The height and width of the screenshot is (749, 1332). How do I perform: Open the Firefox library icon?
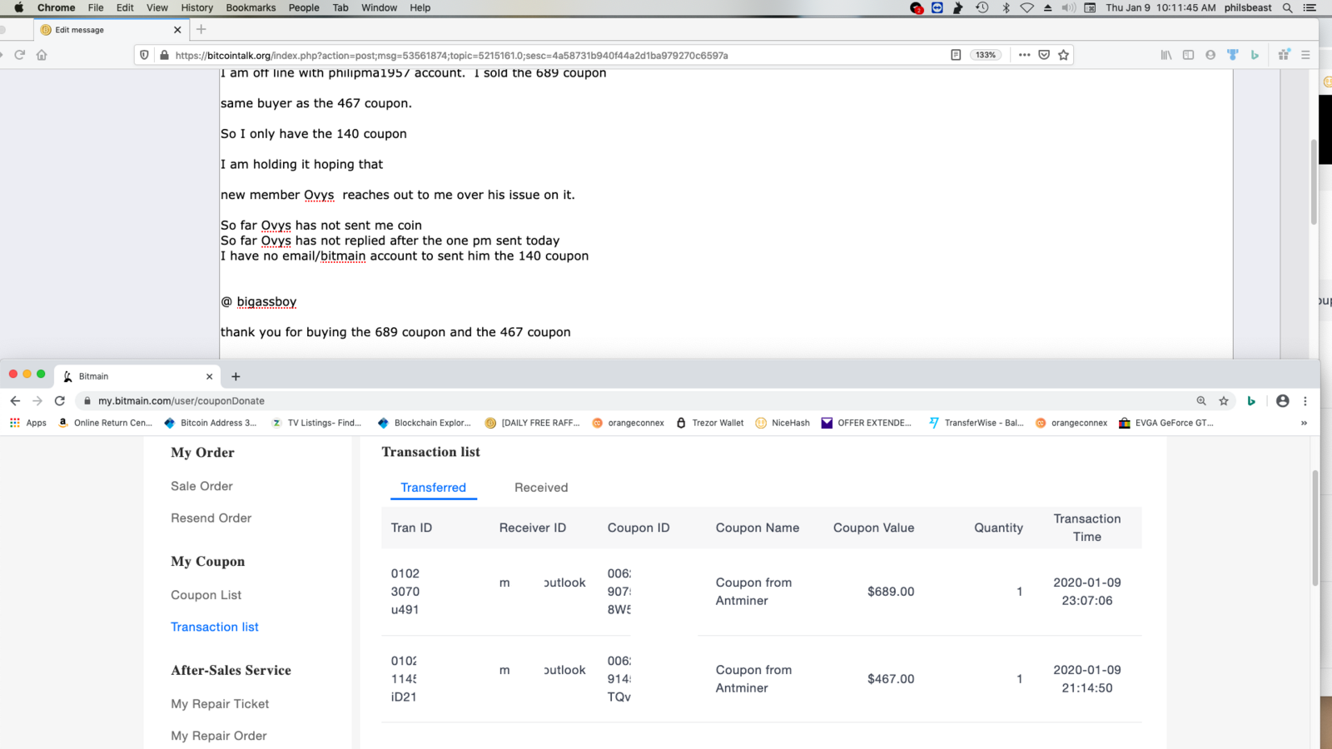click(1166, 55)
